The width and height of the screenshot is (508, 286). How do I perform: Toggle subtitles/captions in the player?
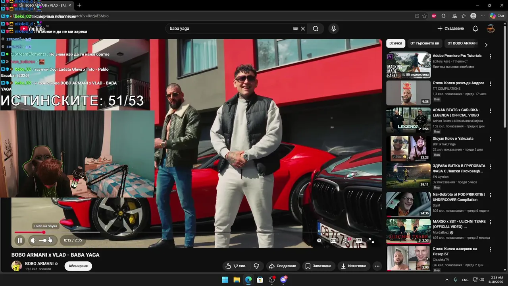tap(333, 240)
